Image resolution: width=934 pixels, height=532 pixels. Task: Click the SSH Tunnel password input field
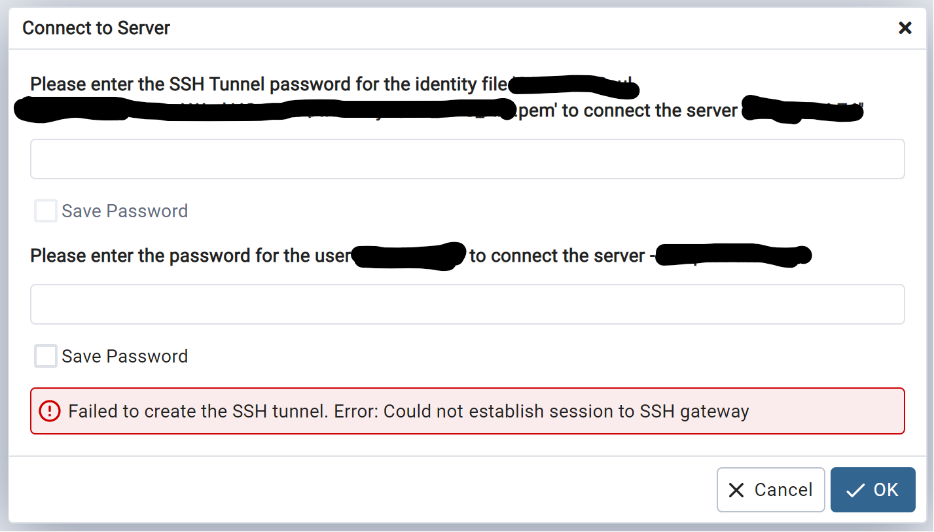[x=467, y=159]
